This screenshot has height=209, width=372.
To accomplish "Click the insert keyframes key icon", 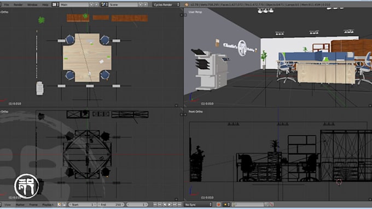I will 266,205.
